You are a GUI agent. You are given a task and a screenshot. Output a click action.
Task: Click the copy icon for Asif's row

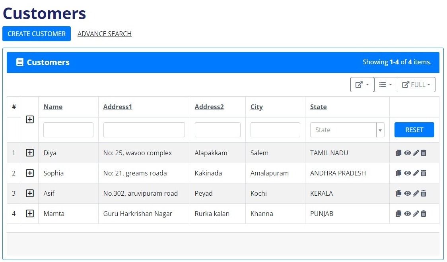click(398, 193)
